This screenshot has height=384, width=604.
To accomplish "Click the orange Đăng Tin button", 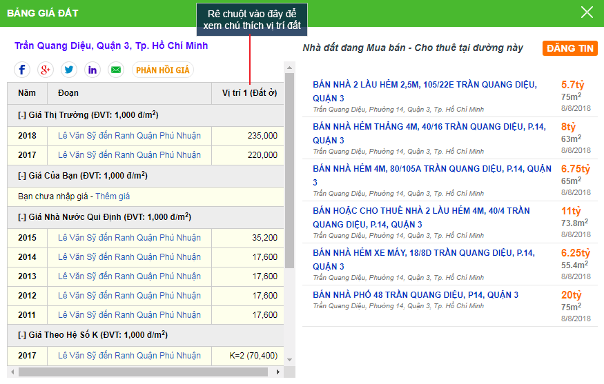I will coord(569,48).
